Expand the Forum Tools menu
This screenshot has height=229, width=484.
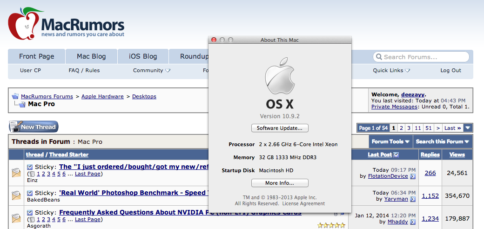coord(390,141)
